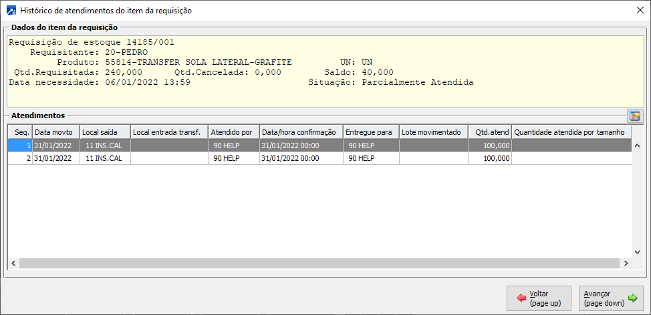The image size is (651, 315).
Task: Click Requisitante: 20-PEDRO line
Action: (x=89, y=52)
